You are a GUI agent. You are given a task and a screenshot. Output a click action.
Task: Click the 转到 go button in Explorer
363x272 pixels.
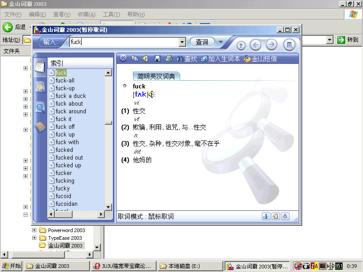point(348,40)
